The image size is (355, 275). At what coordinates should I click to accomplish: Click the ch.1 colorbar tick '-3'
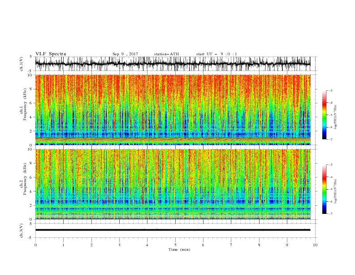[330, 90]
